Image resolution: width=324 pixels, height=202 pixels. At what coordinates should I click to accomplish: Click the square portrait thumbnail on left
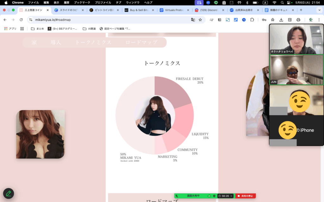click(x=40, y=134)
